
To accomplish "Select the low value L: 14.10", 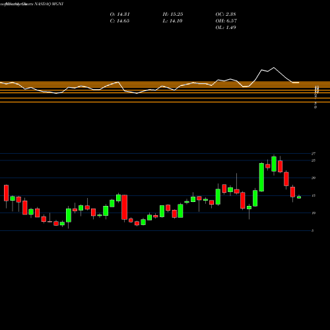I will click(173, 21).
